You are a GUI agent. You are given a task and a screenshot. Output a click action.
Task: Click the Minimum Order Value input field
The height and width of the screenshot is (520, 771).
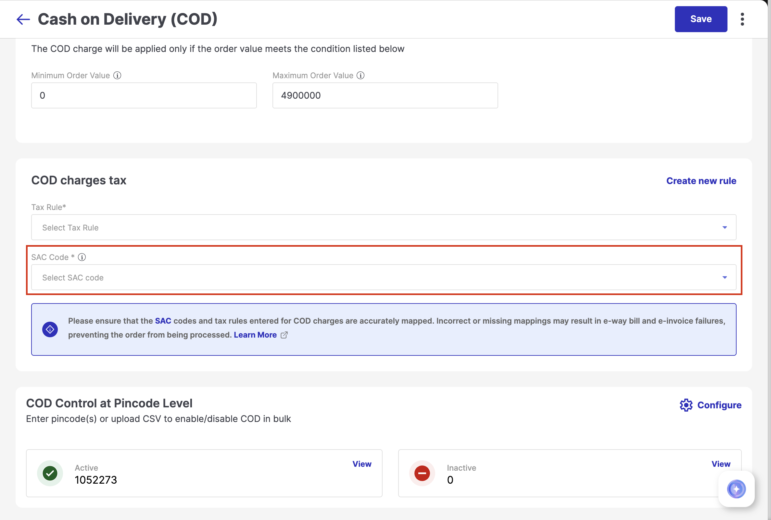[144, 95]
